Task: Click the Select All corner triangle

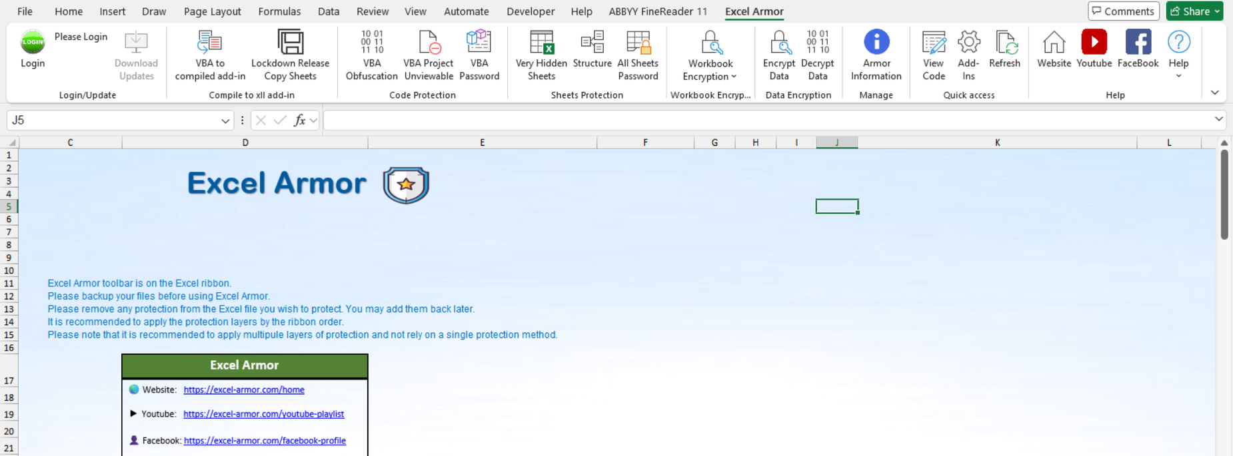Action: 12,142
